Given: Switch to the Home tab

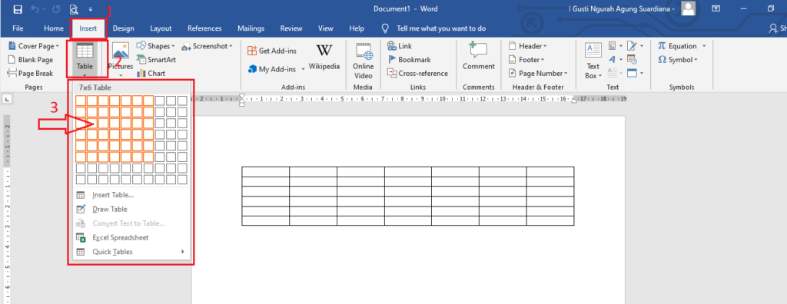Looking at the screenshot, I should click(54, 28).
